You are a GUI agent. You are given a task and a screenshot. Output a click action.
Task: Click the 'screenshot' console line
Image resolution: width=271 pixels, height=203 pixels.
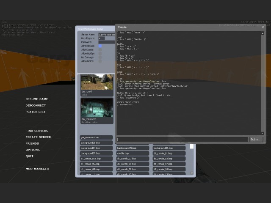pyautogui.click(x=125, y=104)
